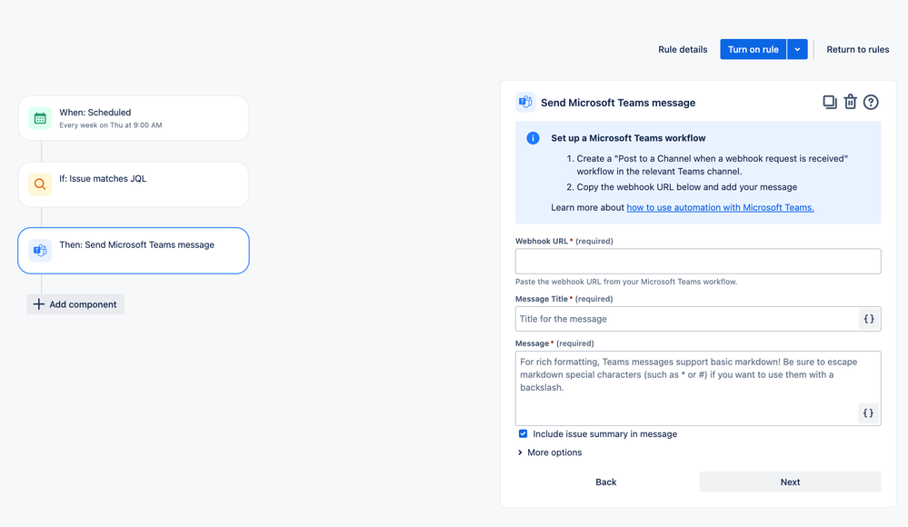Open Rule details
Viewport: 908px width, 527px height.
[x=683, y=49]
